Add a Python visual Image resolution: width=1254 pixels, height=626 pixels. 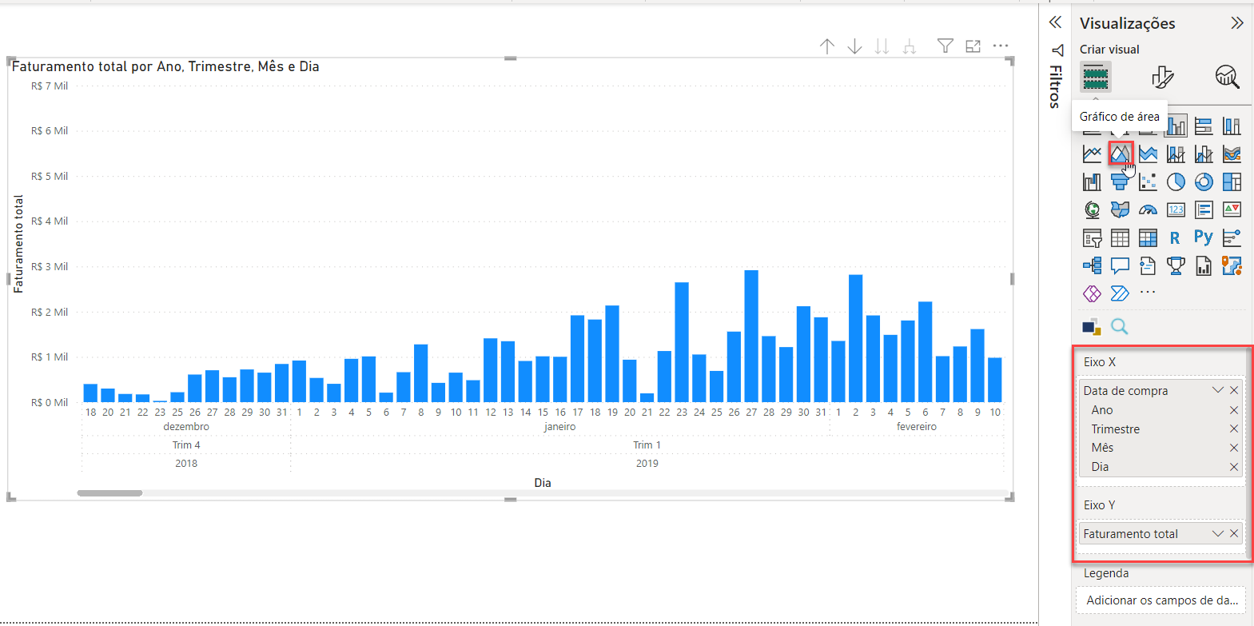[x=1204, y=237]
